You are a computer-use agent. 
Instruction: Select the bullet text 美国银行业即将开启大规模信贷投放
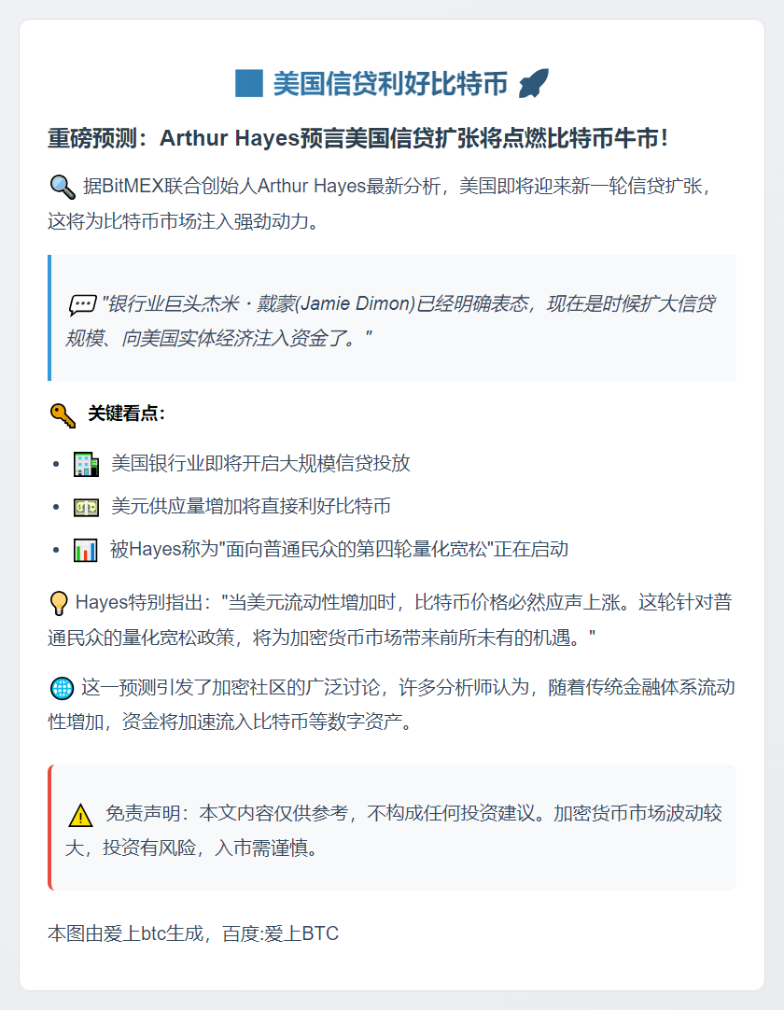260,464
